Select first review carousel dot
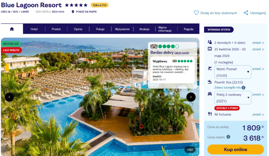The image size is (269, 156). pyautogui.click(x=165, y=90)
